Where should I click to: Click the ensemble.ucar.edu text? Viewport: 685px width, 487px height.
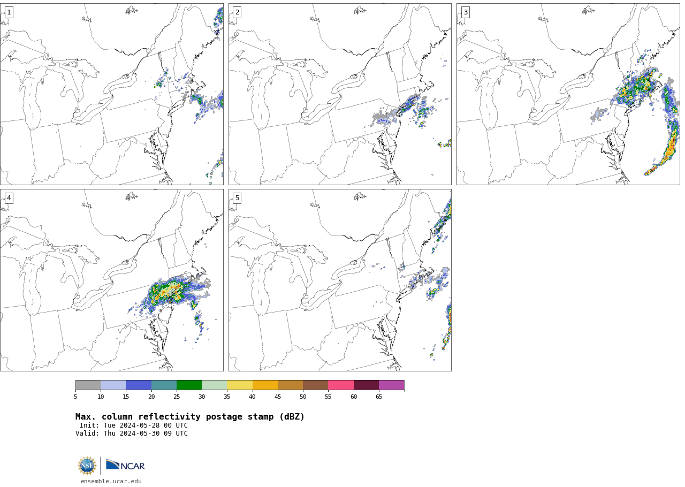click(111, 482)
